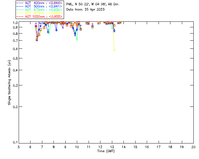This screenshot has height=159, width=199.
Task: Click the AOT 500nm legend entry
Action: tap(39, 6)
